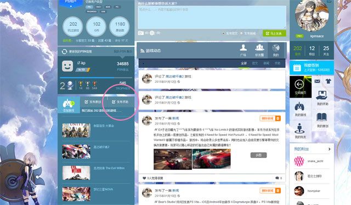This screenshot has height=205, width=351.
Task: Select the second publish-type radio button
Action: 241,33
